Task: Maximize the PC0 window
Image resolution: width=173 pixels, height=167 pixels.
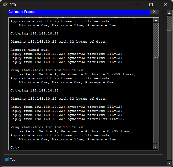Action: tap(151, 5)
